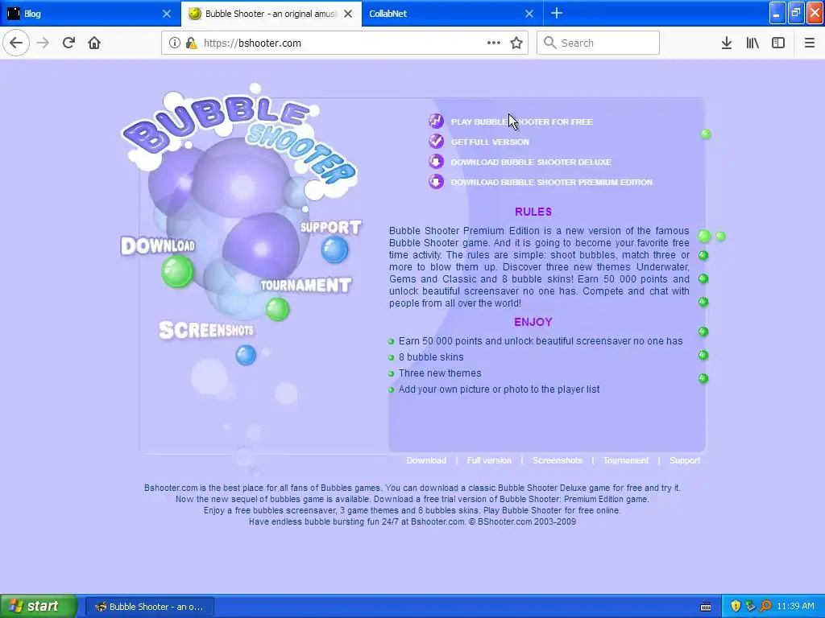Switch to the CollabNet tab

click(x=451, y=14)
